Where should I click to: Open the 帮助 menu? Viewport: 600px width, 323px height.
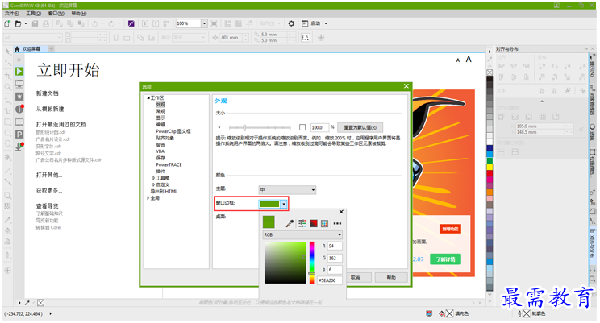[x=79, y=14]
